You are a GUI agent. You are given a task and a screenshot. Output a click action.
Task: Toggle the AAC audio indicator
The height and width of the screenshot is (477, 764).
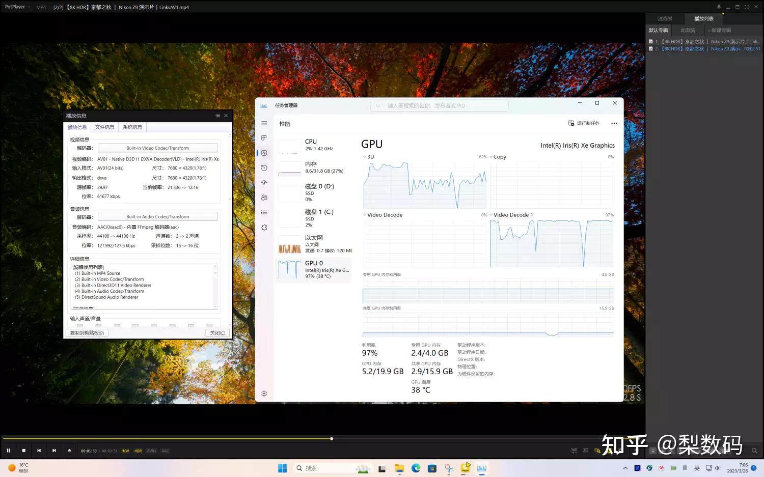[165, 451]
